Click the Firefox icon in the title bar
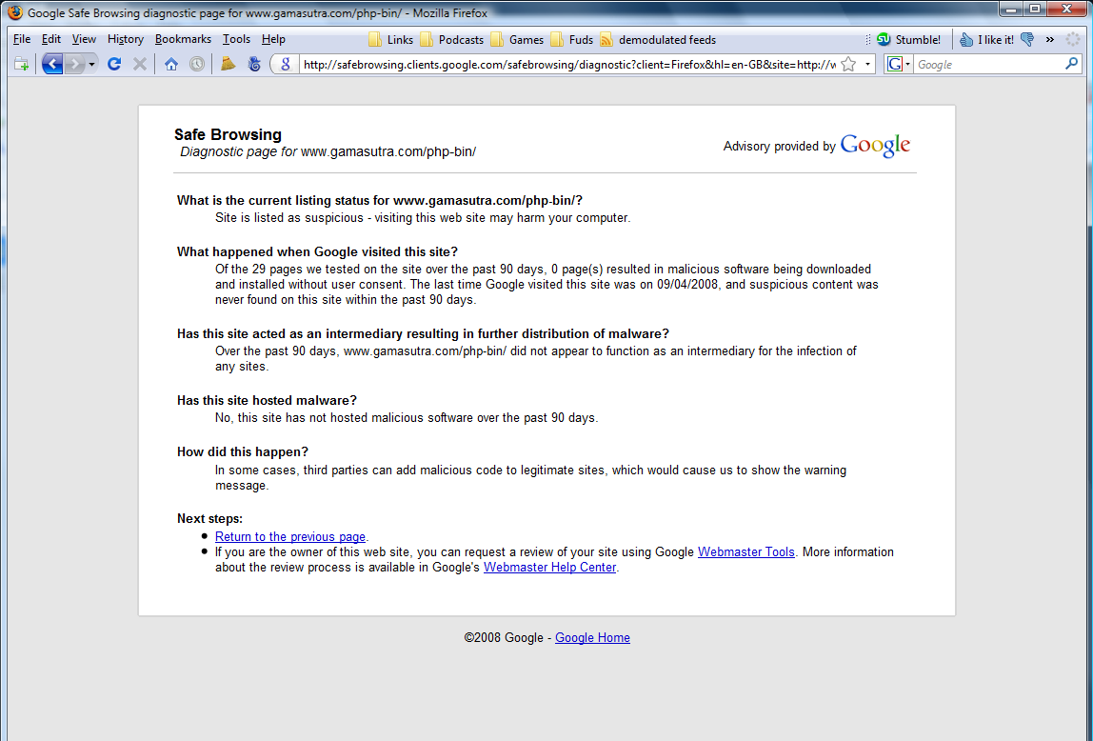 pos(15,12)
